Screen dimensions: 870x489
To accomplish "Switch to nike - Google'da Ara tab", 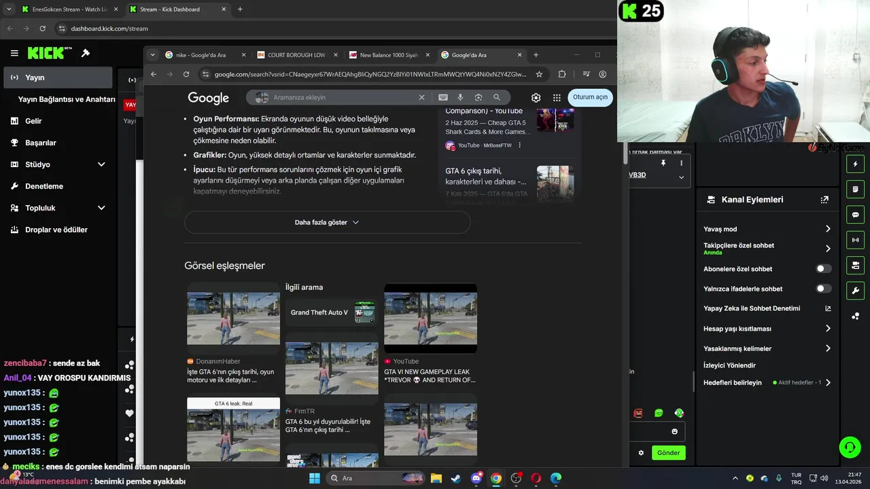I will pyautogui.click(x=205, y=55).
